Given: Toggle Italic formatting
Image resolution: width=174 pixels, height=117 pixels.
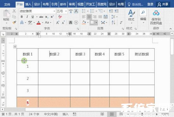Looking at the screenshot, I should pos(27,17).
